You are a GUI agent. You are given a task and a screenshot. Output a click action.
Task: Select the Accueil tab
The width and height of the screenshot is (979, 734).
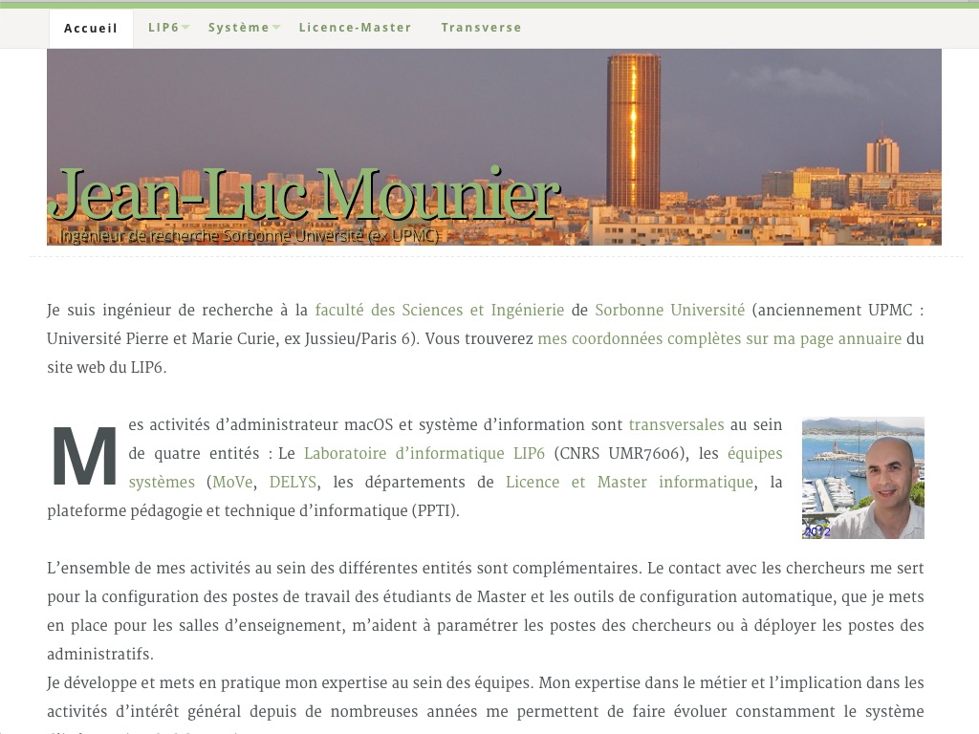pos(90,28)
